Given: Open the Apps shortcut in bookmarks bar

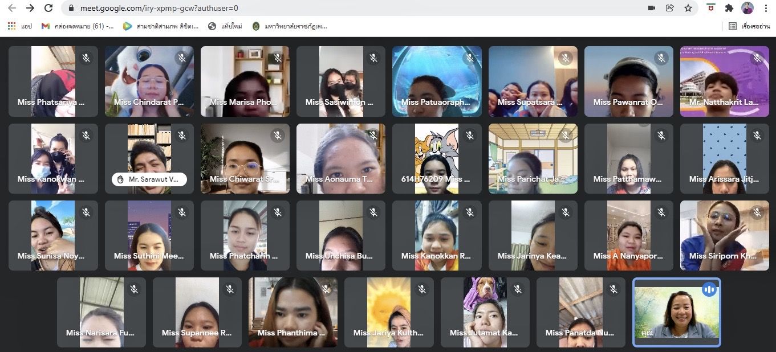Looking at the screenshot, I should click(x=20, y=26).
